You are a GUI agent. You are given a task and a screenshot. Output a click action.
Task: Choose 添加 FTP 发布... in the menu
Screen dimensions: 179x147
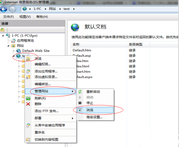coord(50,111)
